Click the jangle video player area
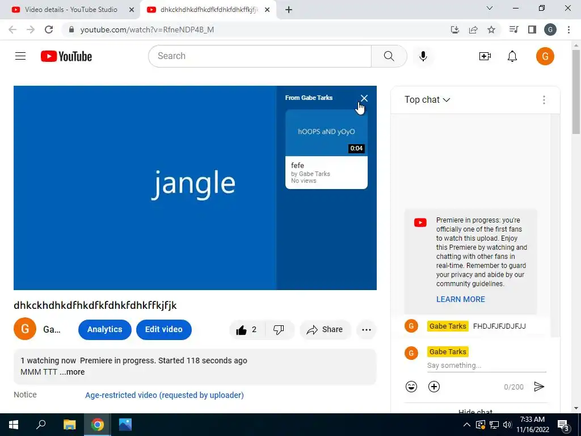The image size is (581, 436). [x=145, y=188]
